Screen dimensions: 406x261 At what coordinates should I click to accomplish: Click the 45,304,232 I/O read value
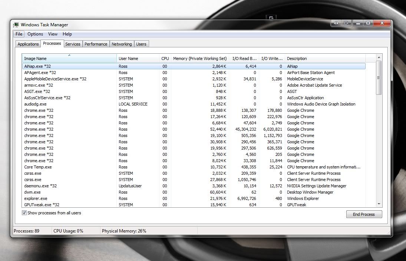point(246,129)
